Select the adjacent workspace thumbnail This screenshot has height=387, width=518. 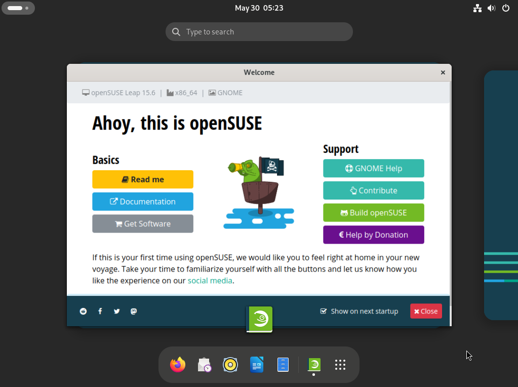pyautogui.click(x=501, y=195)
